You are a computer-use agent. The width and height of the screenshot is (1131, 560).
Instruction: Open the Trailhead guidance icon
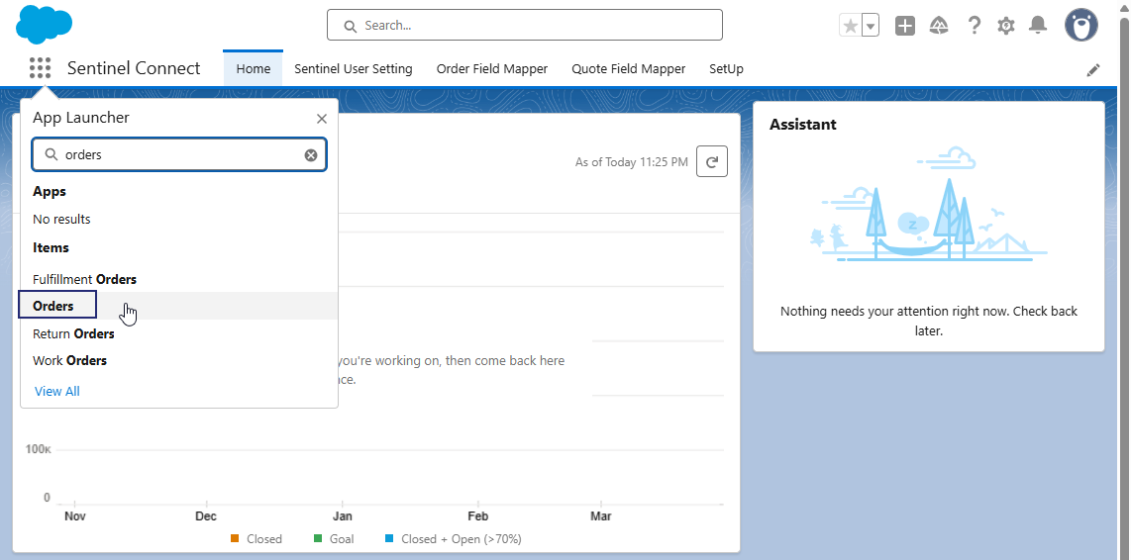pyautogui.click(x=939, y=26)
